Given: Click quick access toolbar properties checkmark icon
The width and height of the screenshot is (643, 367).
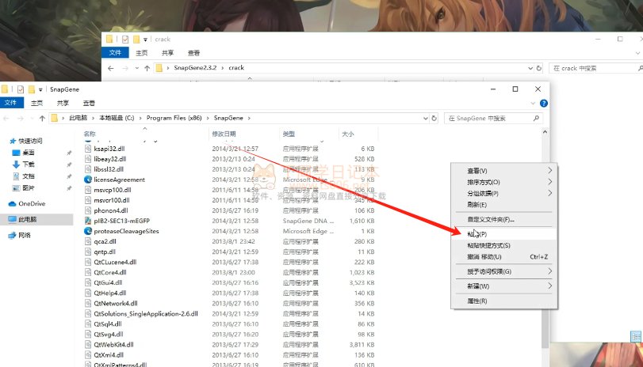Looking at the screenshot, I should (21, 89).
